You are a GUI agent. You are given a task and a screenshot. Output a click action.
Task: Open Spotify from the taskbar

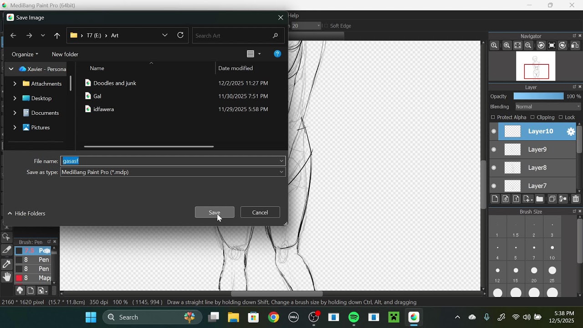pyautogui.click(x=354, y=318)
